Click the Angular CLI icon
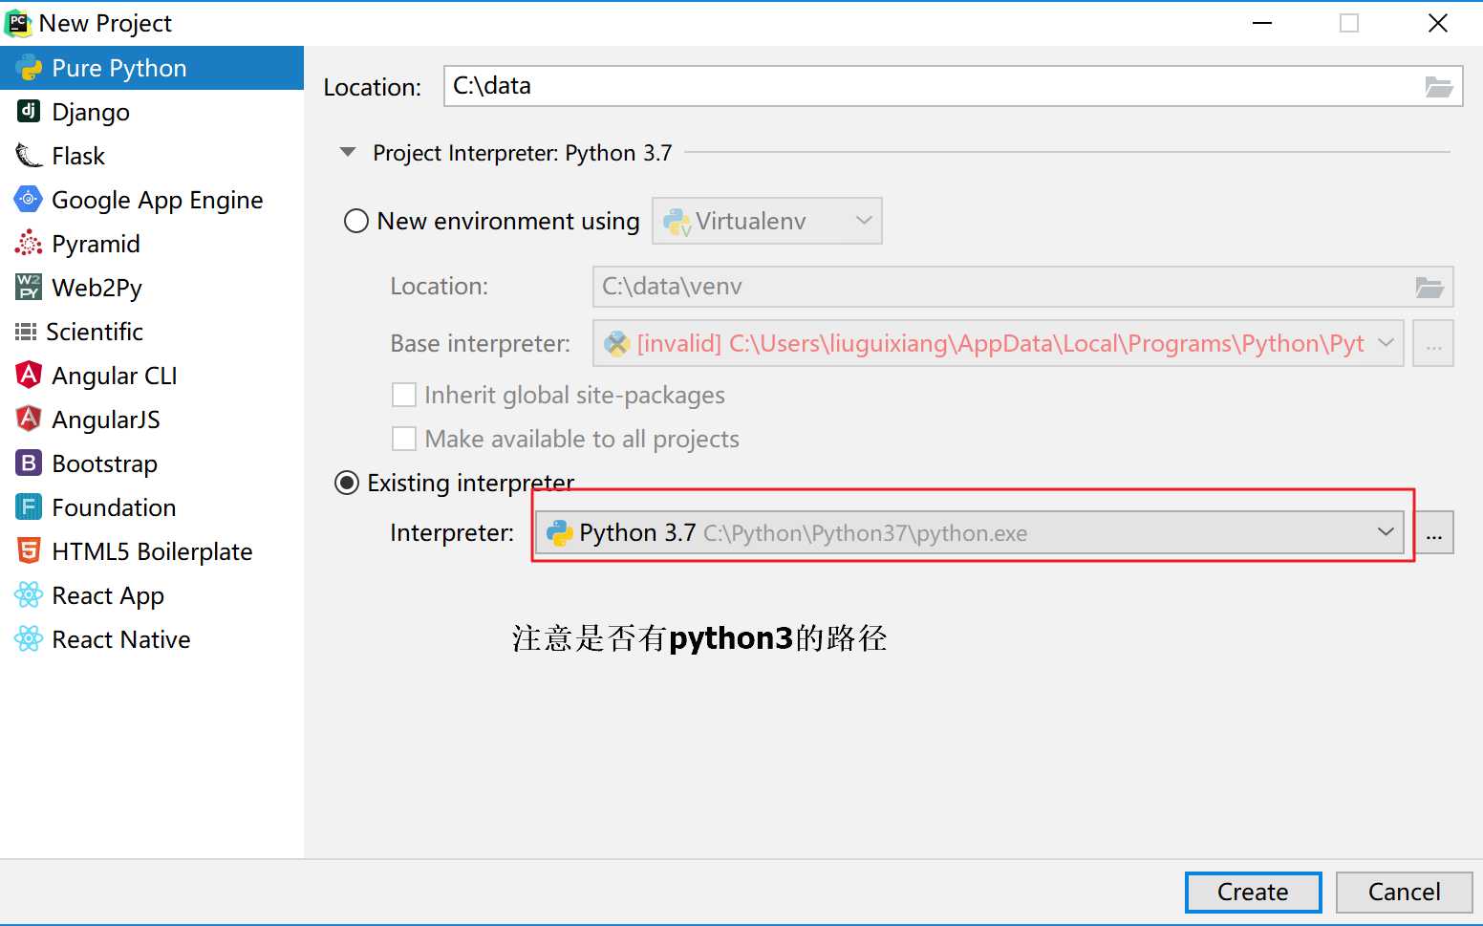The image size is (1483, 926). pos(29,375)
